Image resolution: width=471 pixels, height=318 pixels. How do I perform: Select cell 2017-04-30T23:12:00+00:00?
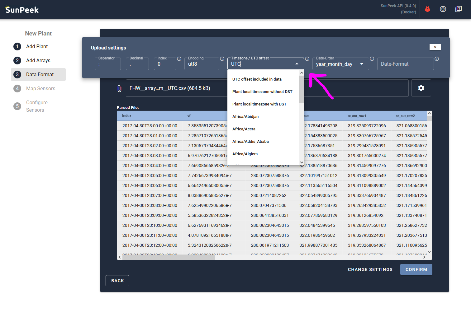tap(150, 245)
